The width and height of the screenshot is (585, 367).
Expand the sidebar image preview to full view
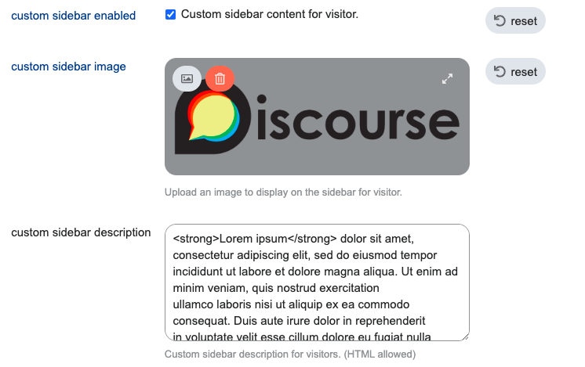pyautogui.click(x=447, y=78)
